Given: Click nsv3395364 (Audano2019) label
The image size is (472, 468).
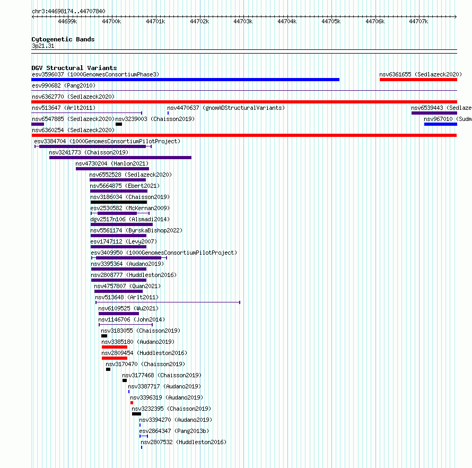Looking at the screenshot, I should pos(127,264).
